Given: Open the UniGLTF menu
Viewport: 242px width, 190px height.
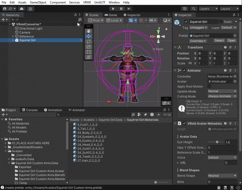Looking at the screenshot, I should 100,2.
